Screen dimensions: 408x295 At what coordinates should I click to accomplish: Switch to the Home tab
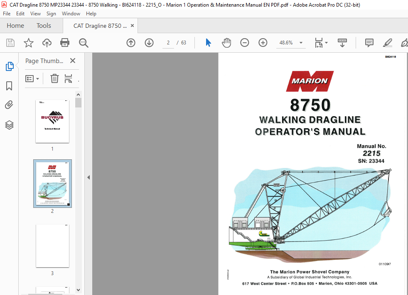pyautogui.click(x=15, y=25)
